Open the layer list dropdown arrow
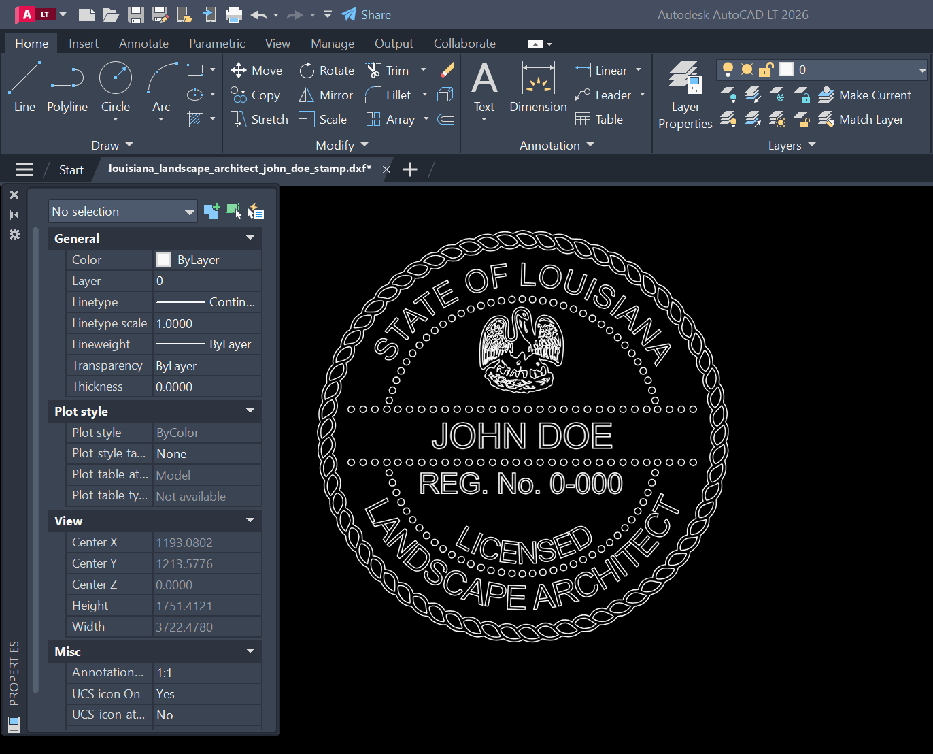Screen dimensions: 933x754 click(x=922, y=69)
